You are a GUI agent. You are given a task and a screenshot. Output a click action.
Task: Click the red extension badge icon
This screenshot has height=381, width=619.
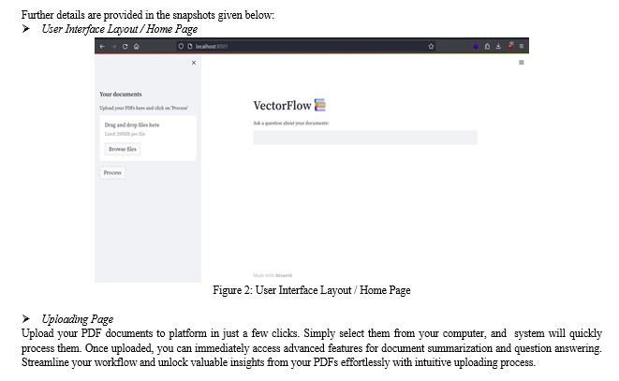tap(510, 46)
